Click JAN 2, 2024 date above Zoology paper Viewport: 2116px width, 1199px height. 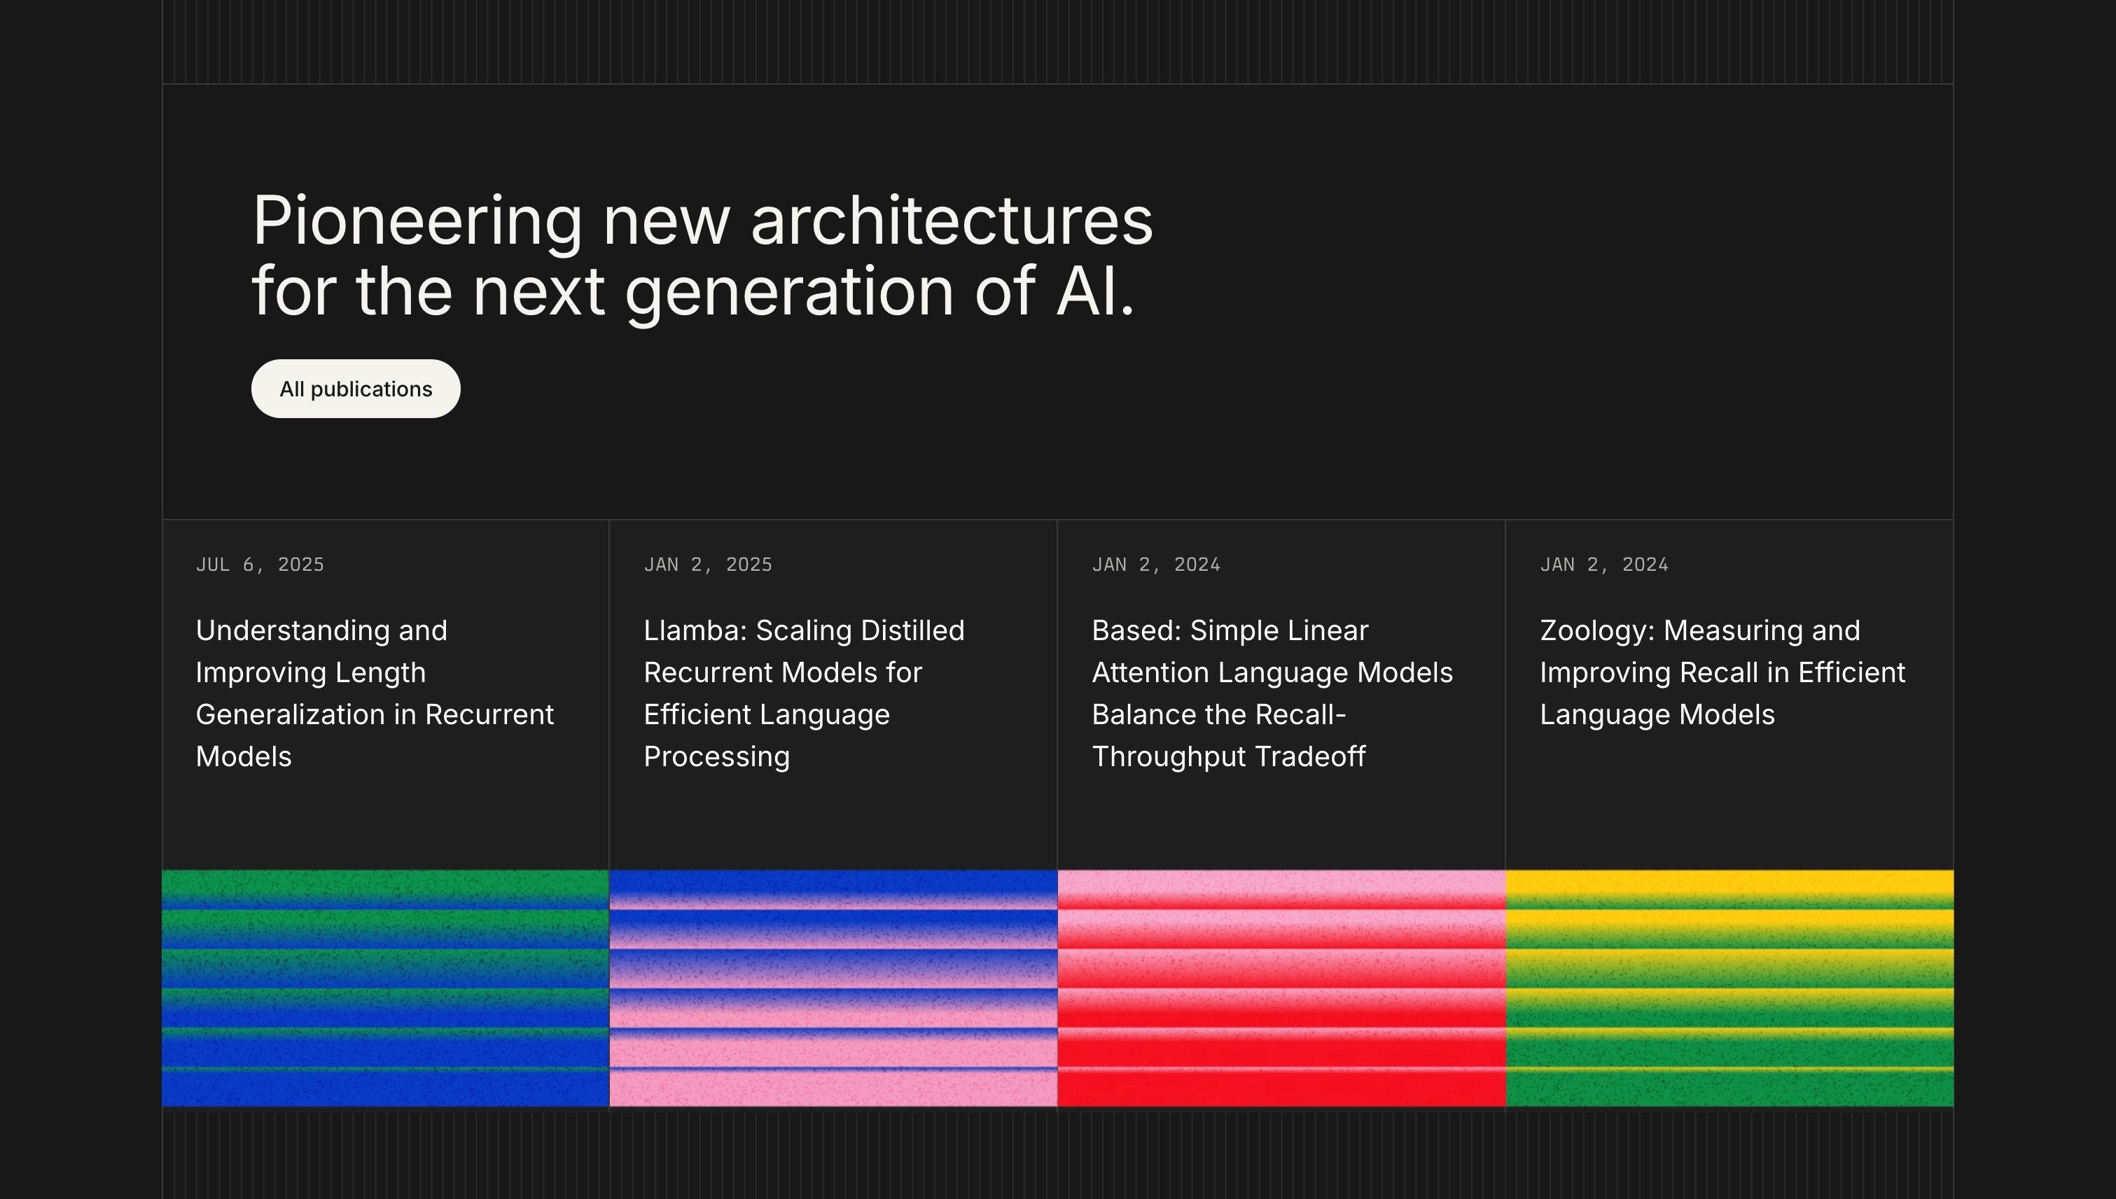click(x=1603, y=565)
